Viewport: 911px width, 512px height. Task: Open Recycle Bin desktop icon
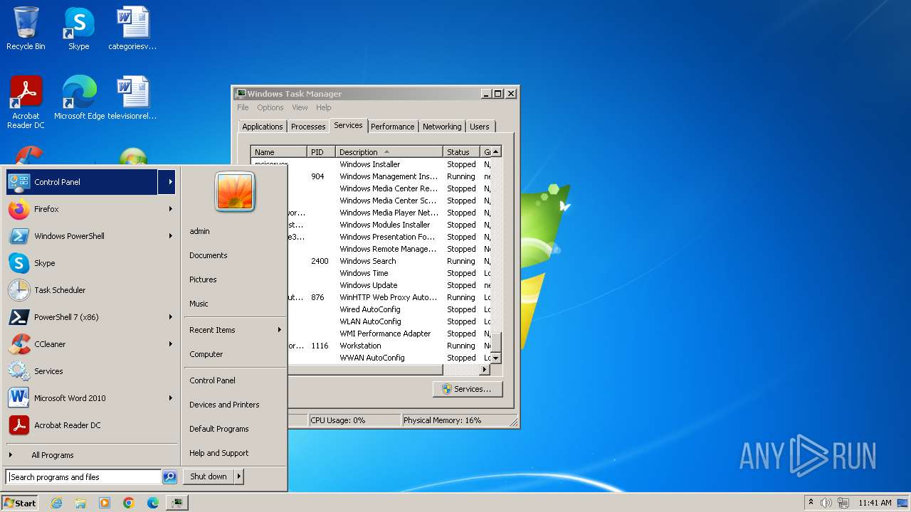coord(26,28)
